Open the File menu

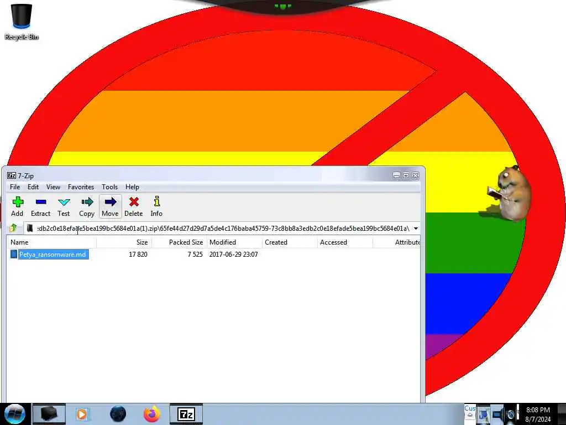[x=15, y=187]
